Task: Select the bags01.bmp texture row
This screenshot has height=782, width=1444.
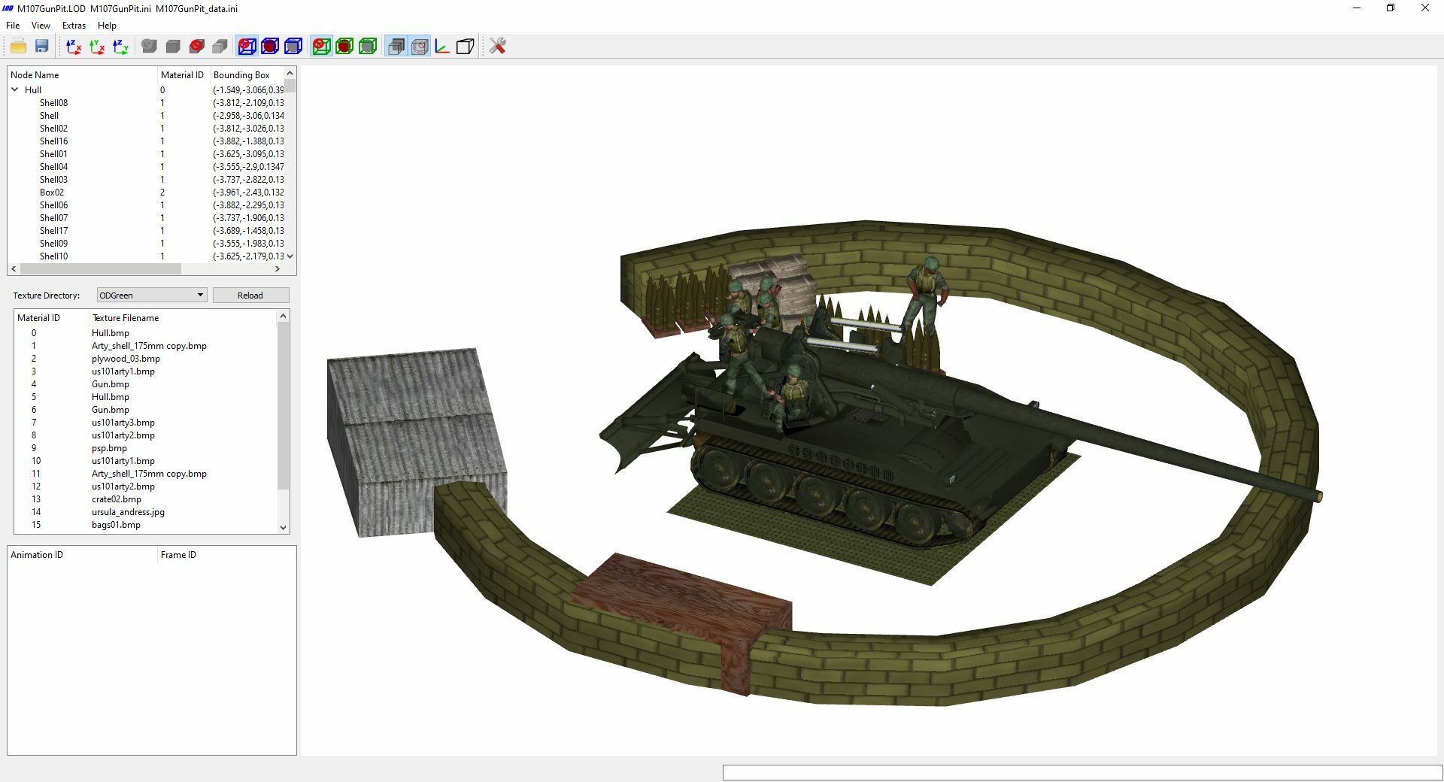Action: (x=146, y=525)
